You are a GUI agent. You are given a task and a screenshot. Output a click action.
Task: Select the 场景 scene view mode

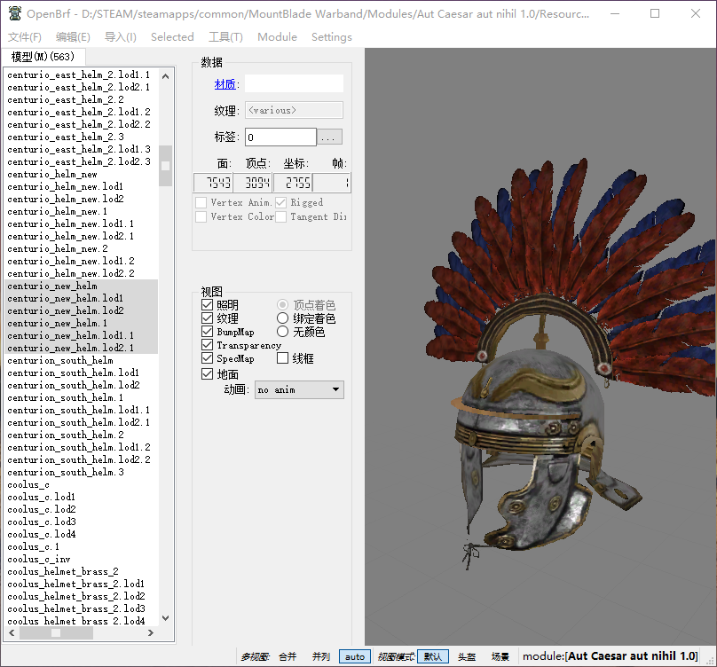tap(500, 656)
